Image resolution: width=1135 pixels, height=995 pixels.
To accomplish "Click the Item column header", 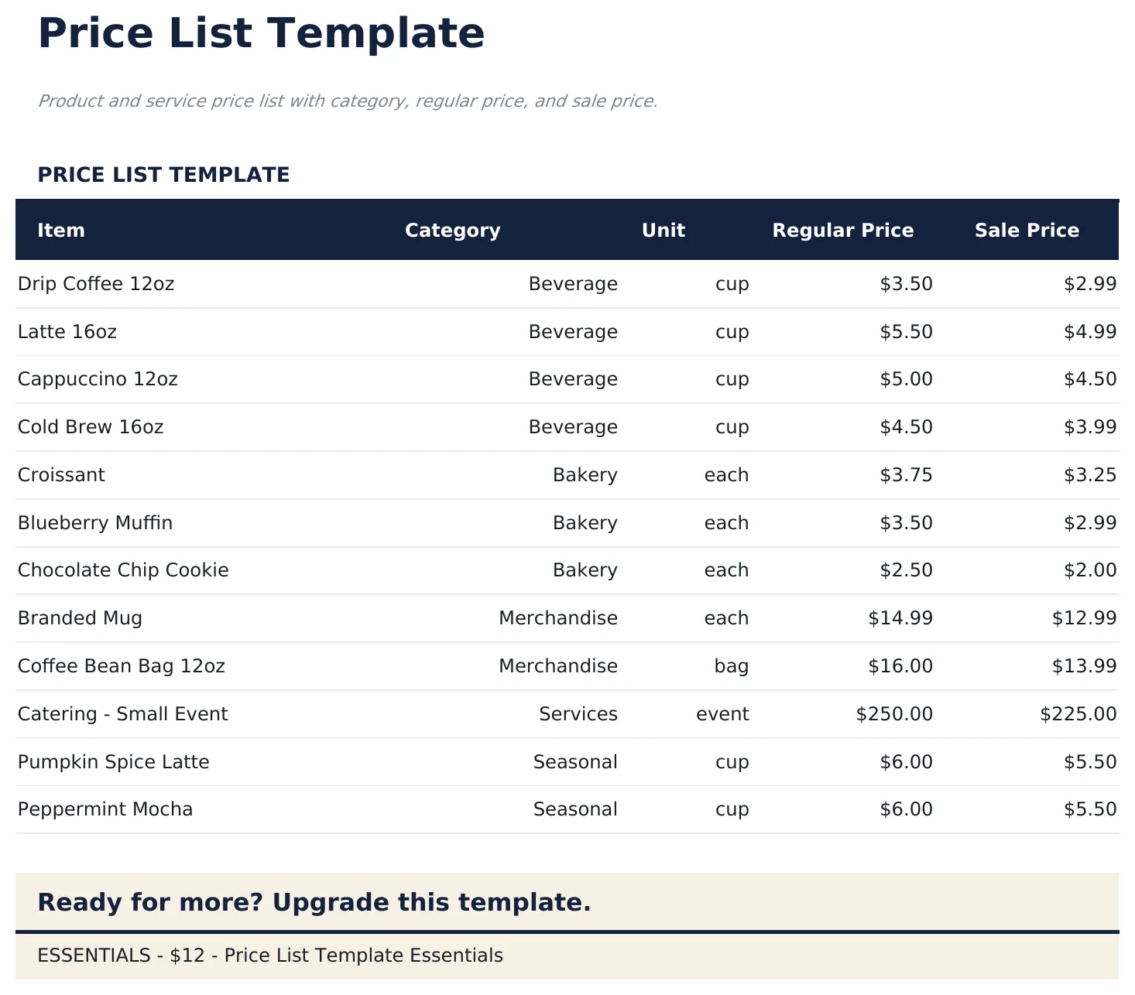I will coord(60,230).
